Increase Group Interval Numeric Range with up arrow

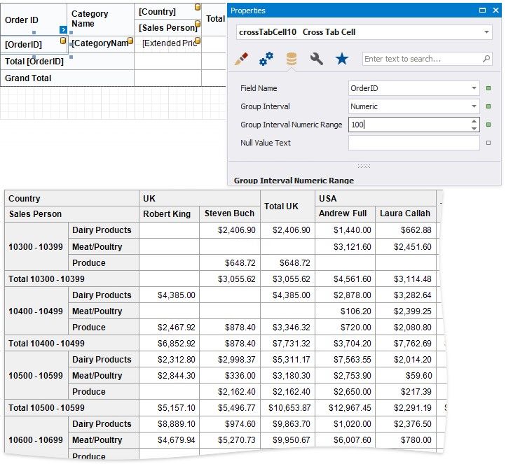(474, 121)
